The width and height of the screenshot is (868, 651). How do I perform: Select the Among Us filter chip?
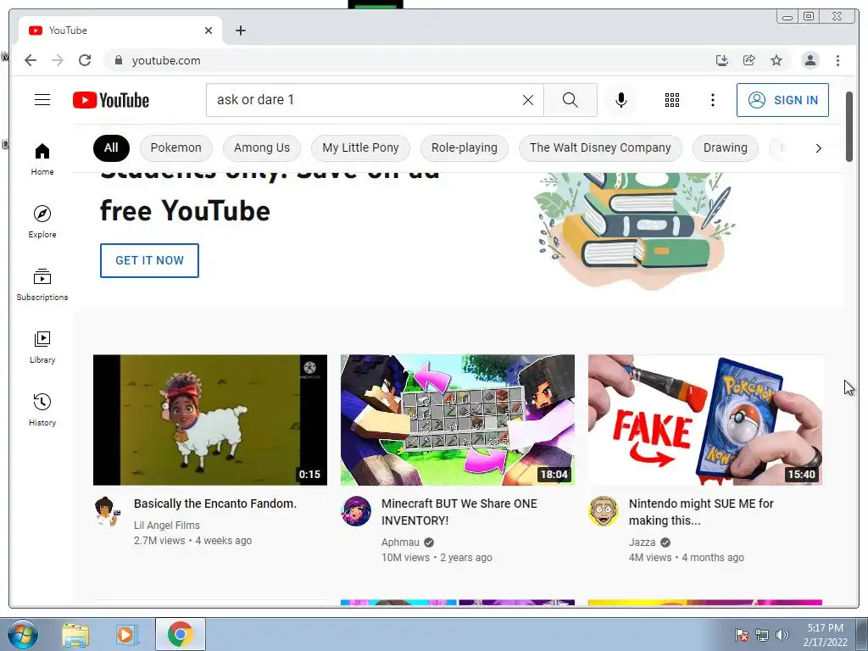click(x=262, y=147)
